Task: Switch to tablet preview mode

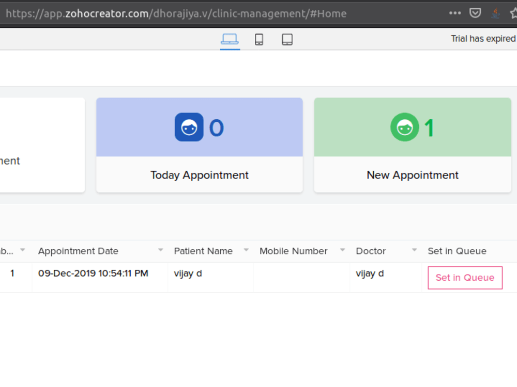Action: [287, 39]
